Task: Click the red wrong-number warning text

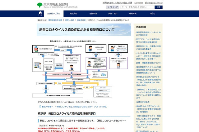Action: 72,130
